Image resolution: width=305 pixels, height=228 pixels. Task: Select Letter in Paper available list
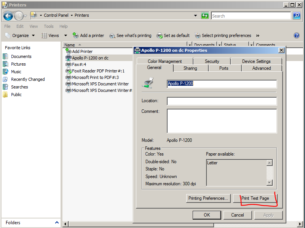212,163
